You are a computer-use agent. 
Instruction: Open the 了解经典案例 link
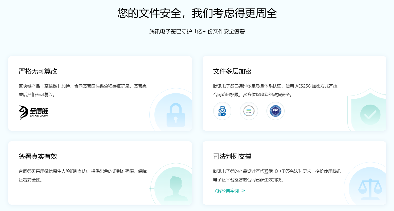coord(226,191)
